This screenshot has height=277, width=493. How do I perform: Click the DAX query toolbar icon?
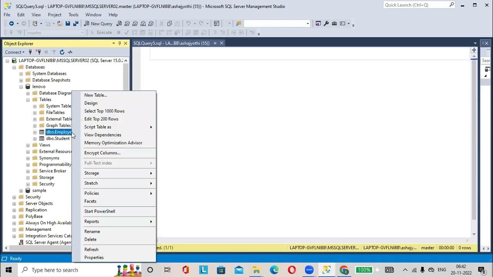[x=151, y=23]
